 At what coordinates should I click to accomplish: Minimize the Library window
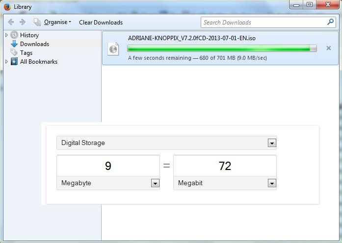pos(296,4)
